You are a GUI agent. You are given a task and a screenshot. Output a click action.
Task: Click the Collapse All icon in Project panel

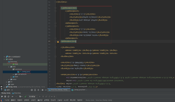[x=38, y=90]
